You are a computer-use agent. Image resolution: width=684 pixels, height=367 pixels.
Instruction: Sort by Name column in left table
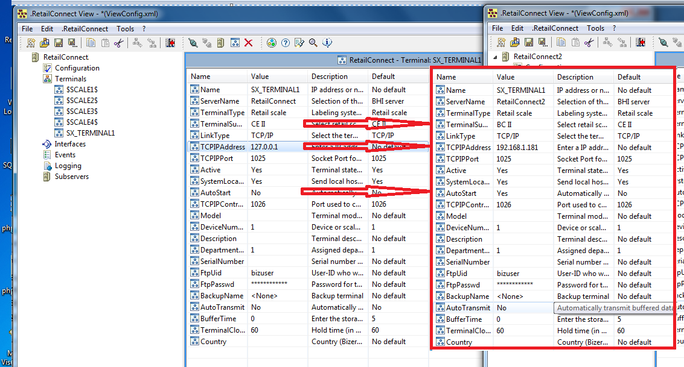click(x=217, y=77)
